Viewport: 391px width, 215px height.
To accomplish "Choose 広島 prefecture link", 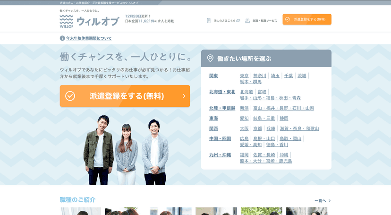I will (x=244, y=138).
